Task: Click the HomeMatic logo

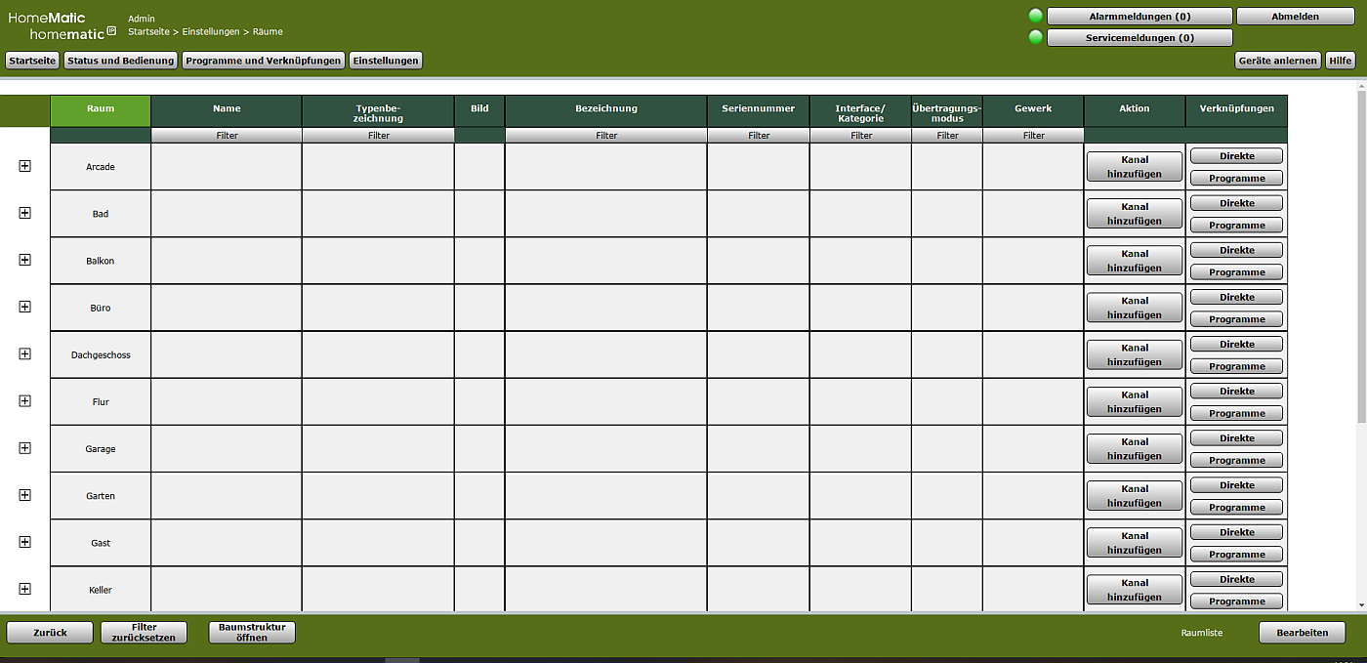Action: tap(62, 25)
